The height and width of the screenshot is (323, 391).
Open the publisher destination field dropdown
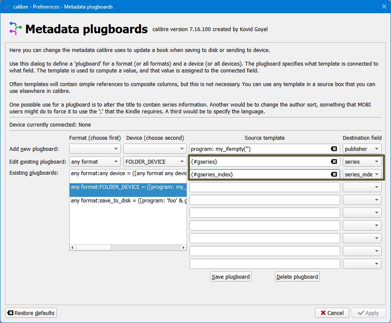362,149
